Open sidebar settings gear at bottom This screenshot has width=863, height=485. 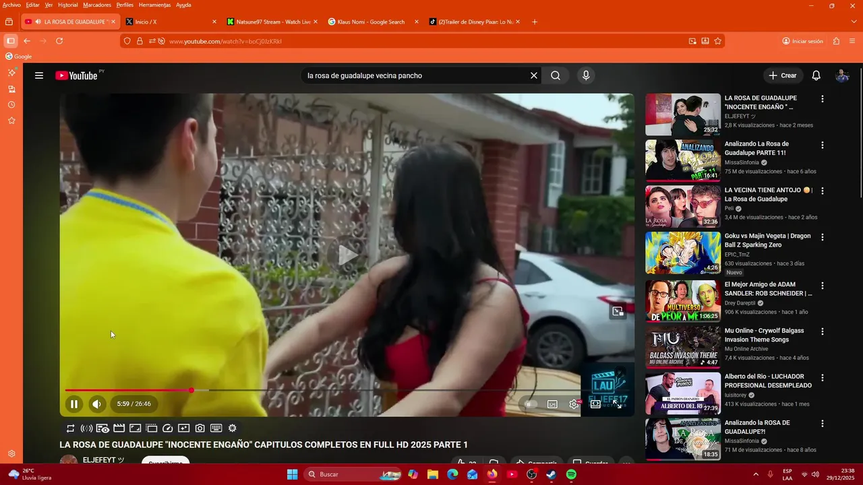pyautogui.click(x=11, y=454)
